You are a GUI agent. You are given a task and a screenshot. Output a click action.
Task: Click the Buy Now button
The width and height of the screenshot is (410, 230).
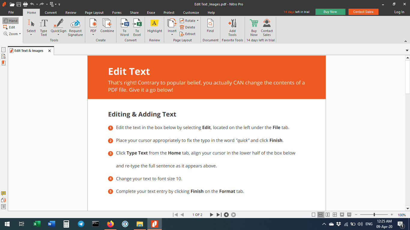point(330,12)
